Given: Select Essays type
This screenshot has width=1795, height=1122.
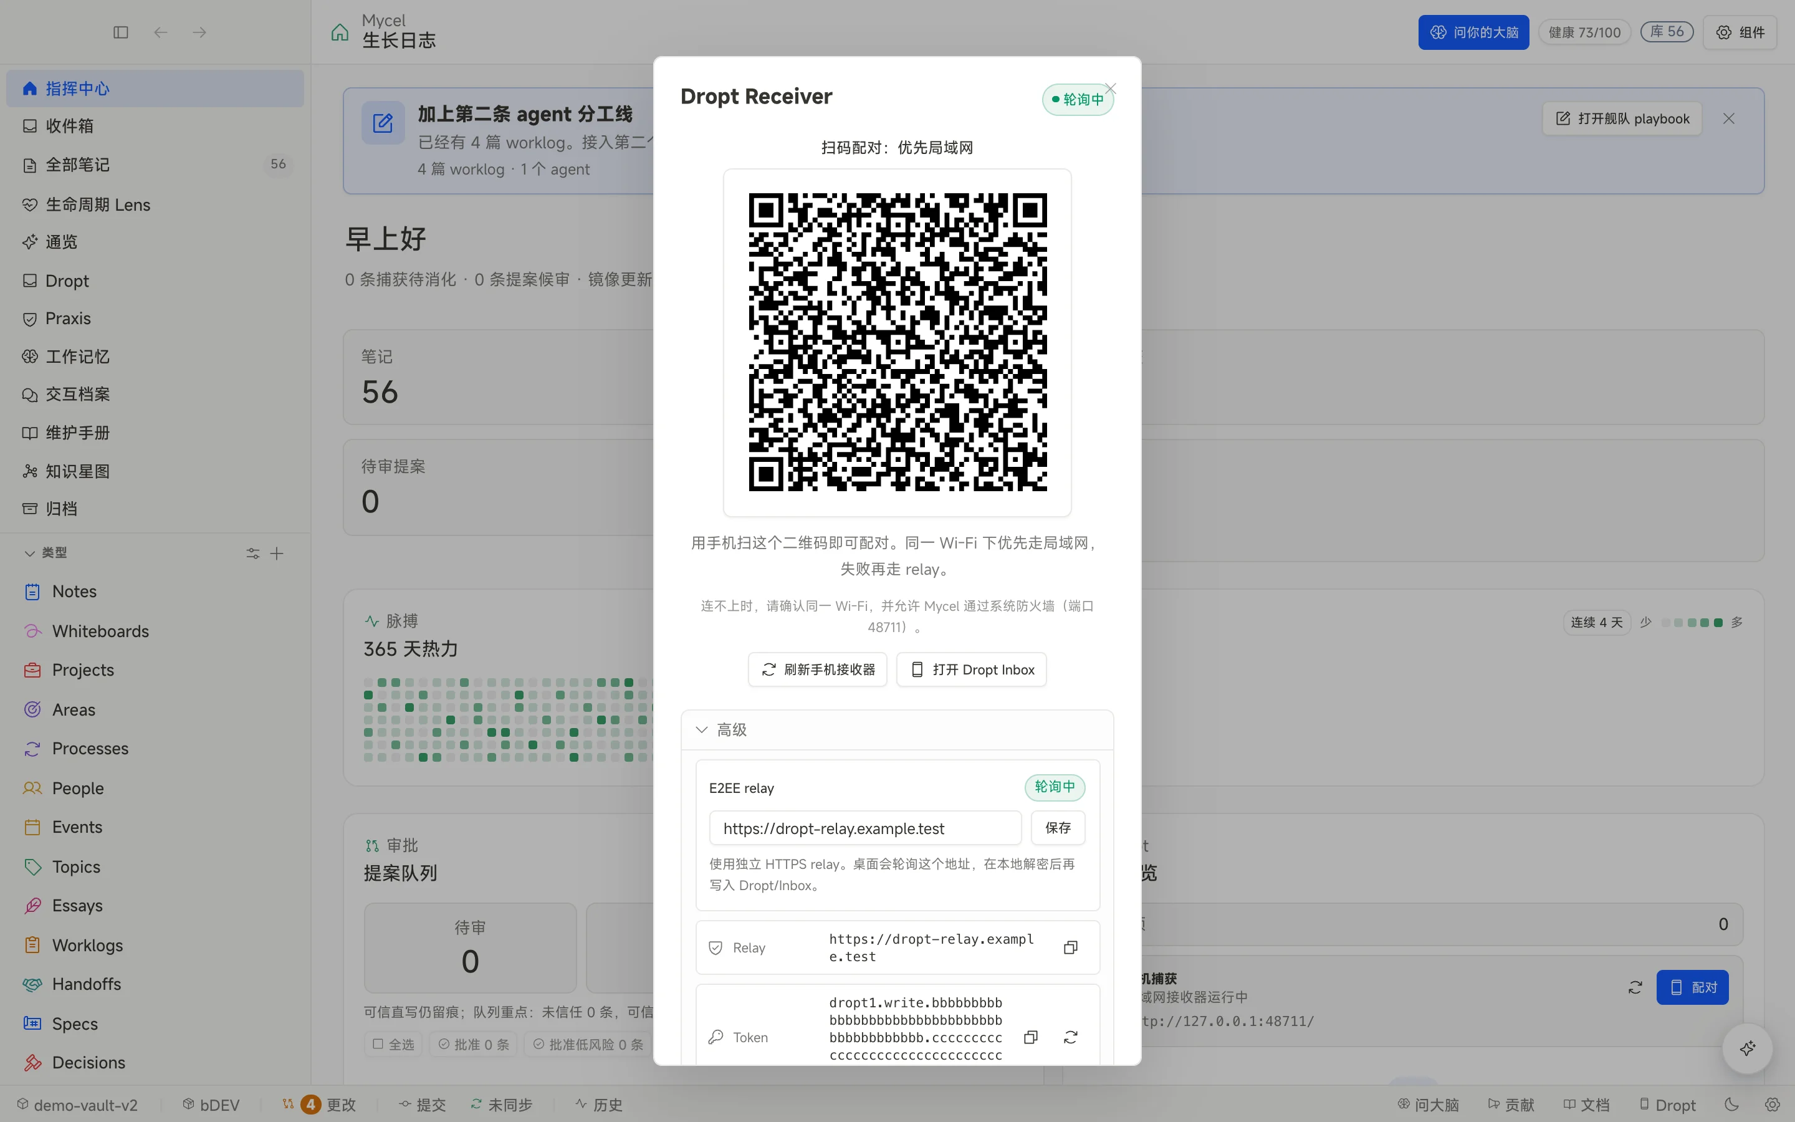Looking at the screenshot, I should (155, 906).
